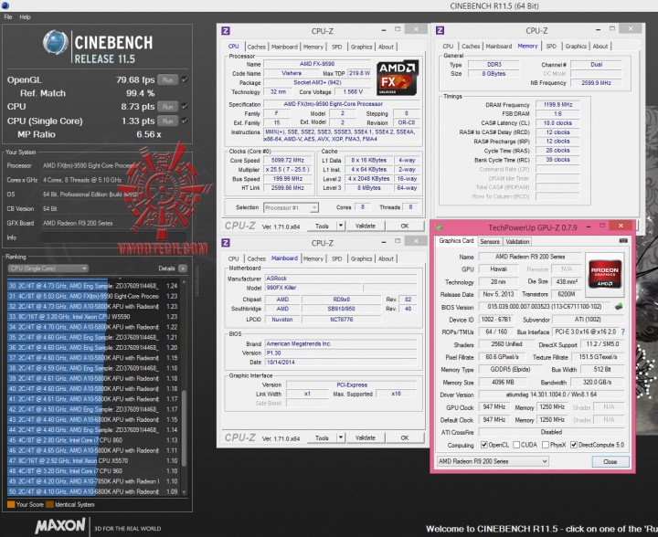
Task: Switch to Sensors tab in GPU-Z
Action: pos(490,241)
